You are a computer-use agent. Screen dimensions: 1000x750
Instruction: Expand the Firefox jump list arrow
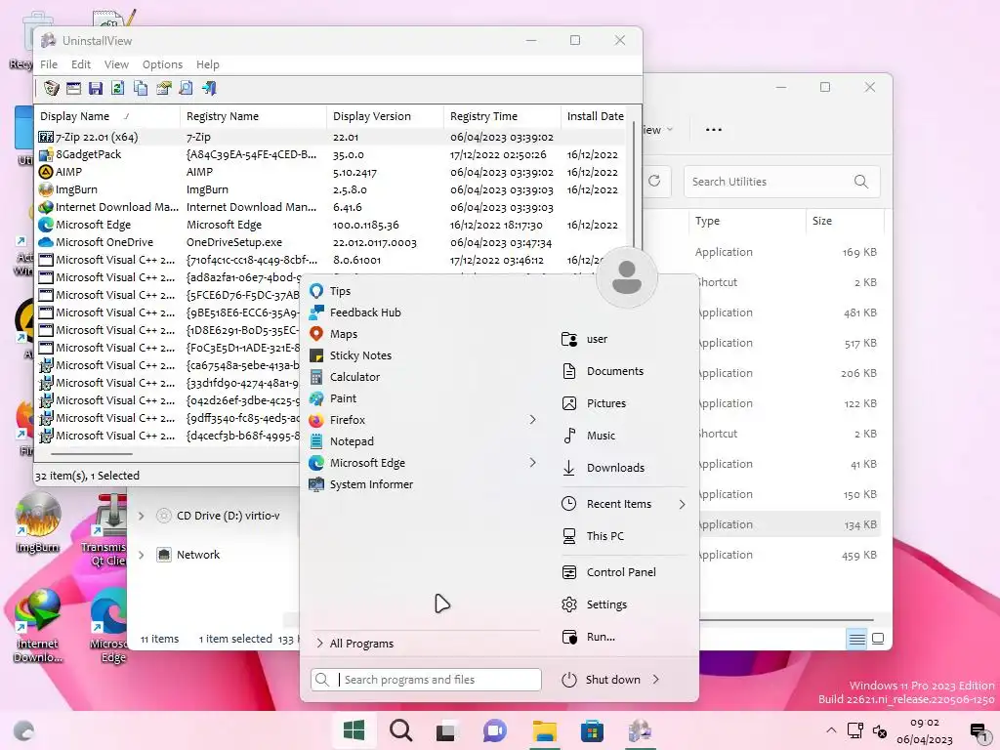[532, 420]
